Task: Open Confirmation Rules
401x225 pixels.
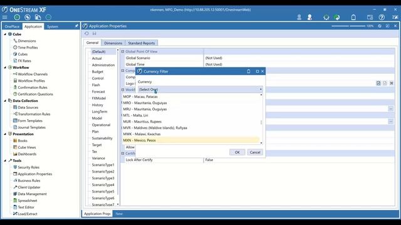Action: click(33, 87)
